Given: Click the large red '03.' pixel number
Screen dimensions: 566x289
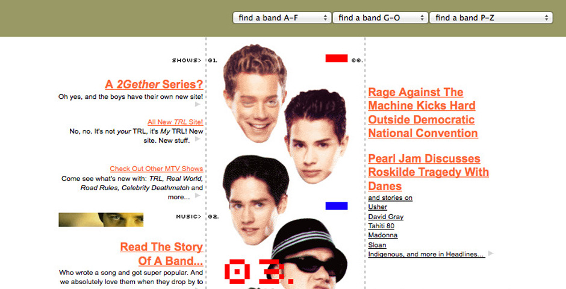Looking at the screenshot, I should [260, 272].
